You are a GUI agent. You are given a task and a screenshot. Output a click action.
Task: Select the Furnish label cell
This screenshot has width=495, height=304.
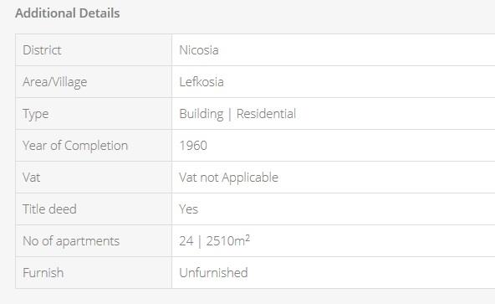(x=94, y=273)
